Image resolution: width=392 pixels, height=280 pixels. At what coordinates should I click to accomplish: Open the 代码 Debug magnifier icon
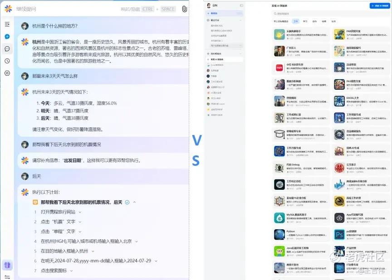[x=279, y=168]
